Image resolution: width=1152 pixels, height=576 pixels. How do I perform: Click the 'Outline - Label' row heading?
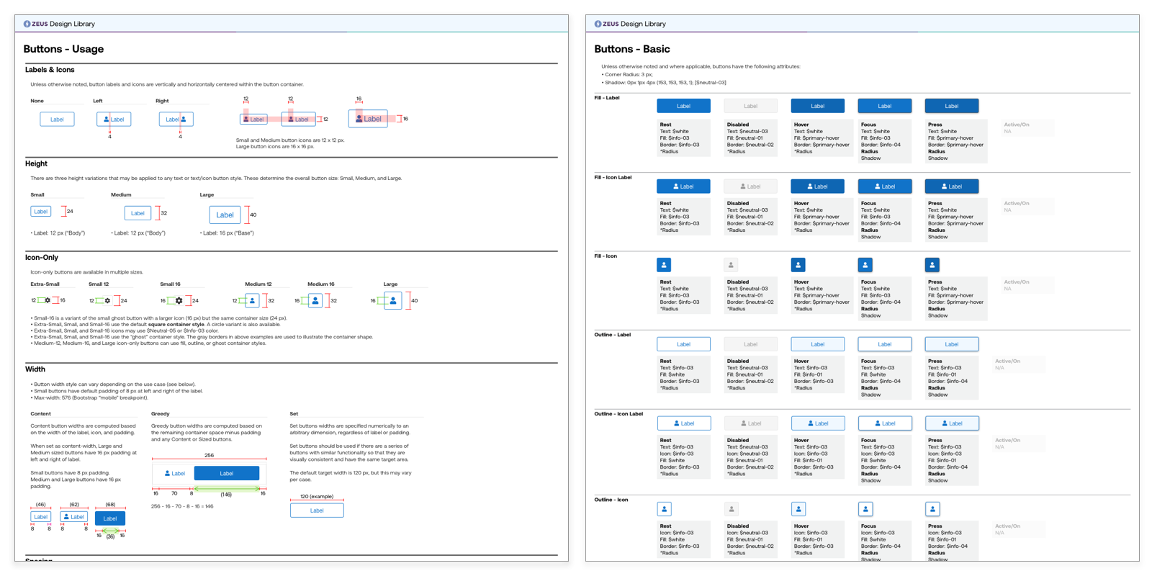pos(612,335)
